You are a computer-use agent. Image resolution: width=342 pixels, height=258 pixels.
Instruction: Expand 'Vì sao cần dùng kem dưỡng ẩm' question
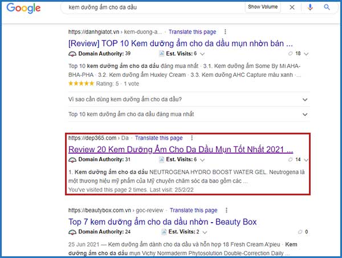(189, 99)
